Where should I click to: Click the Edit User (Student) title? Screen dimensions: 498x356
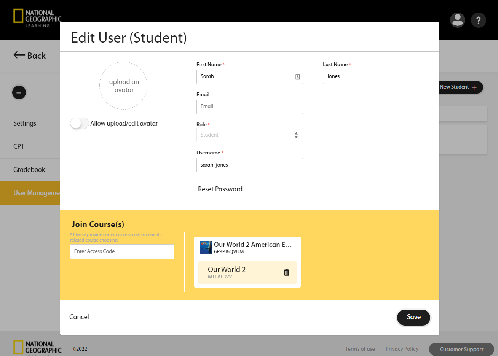(x=129, y=38)
